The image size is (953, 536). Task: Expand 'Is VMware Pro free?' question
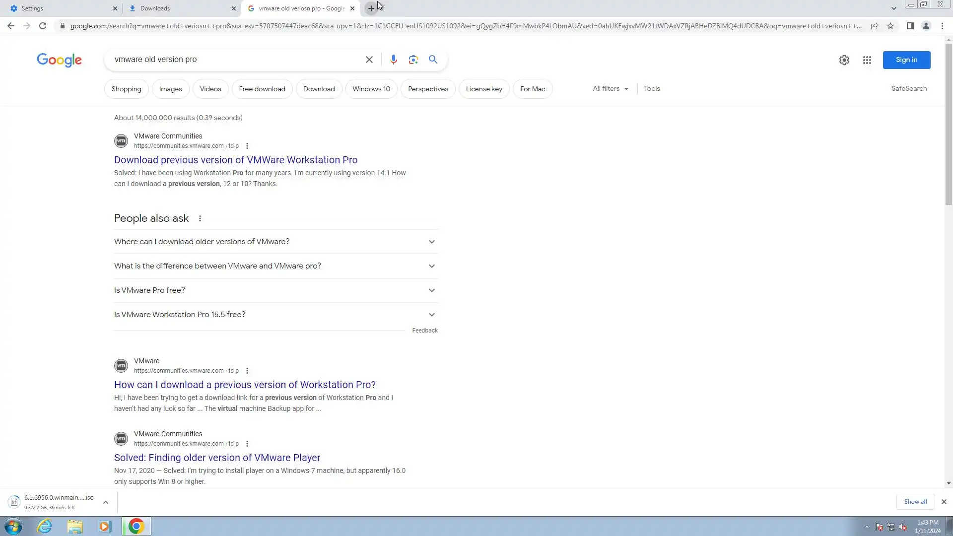point(275,290)
